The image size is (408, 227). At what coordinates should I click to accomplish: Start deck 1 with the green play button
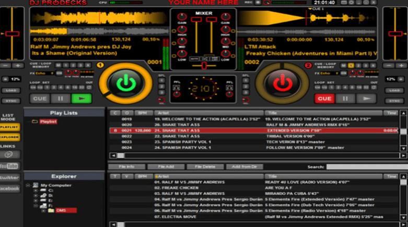pos(81,99)
